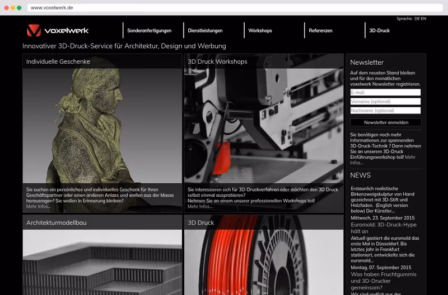The image size is (448, 295).
Task: Click the green maximize window button
Action: [19, 8]
